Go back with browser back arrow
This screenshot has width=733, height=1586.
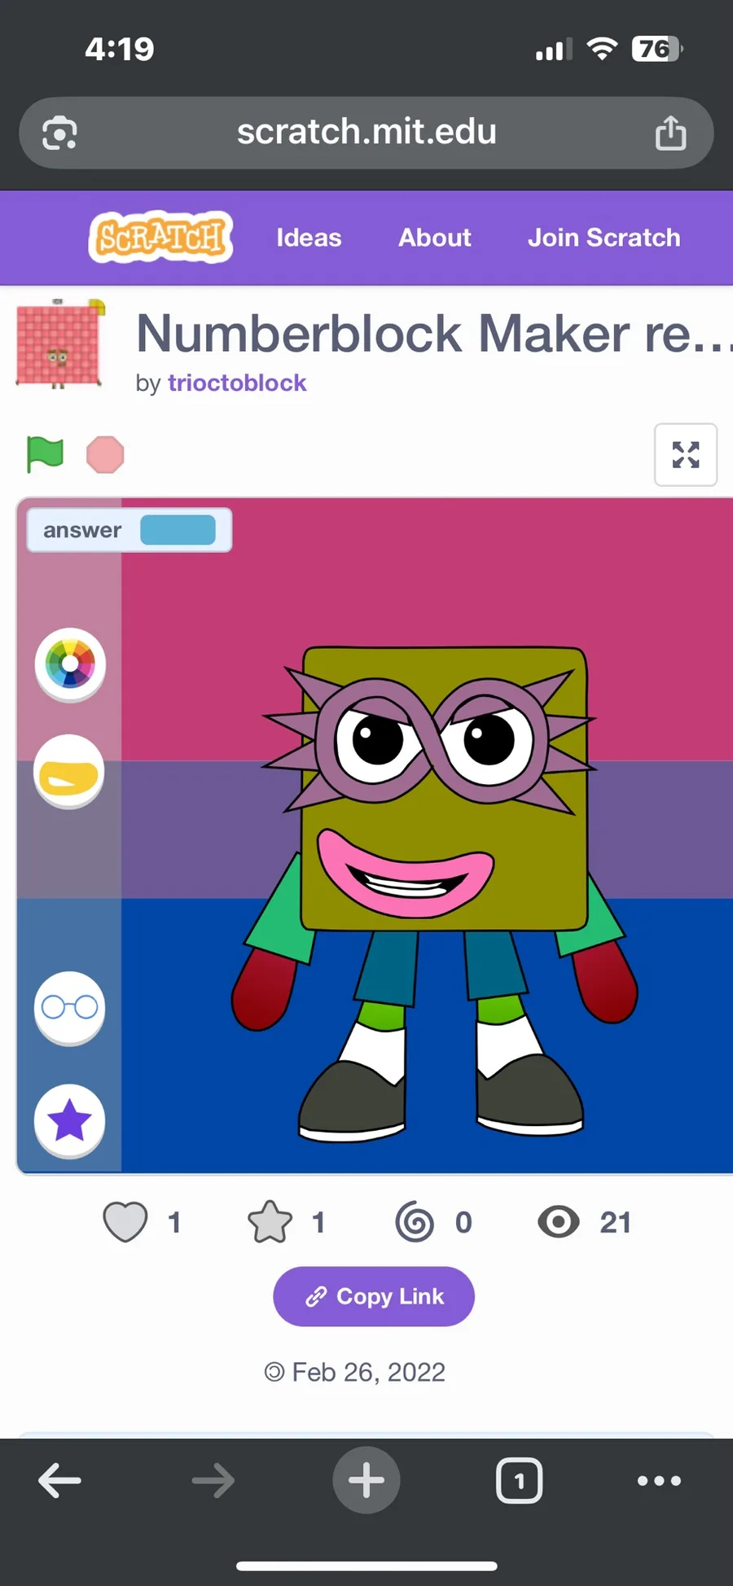coord(59,1480)
